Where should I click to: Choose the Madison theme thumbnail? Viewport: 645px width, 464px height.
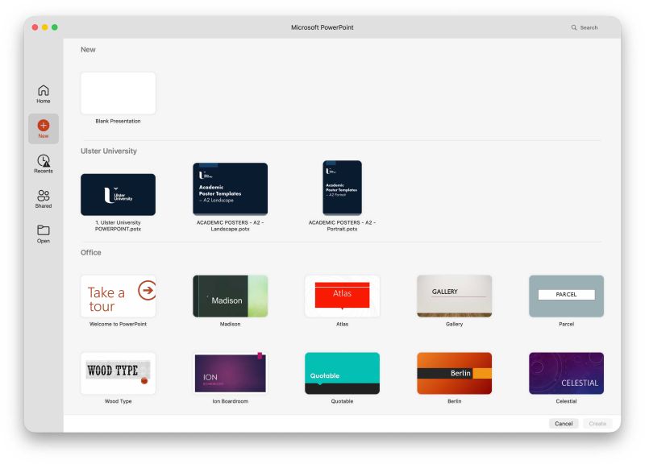(231, 296)
